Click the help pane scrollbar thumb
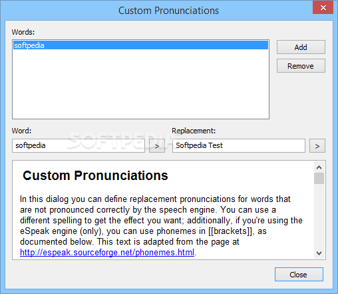The width and height of the screenshot is (338, 294). tap(319, 178)
